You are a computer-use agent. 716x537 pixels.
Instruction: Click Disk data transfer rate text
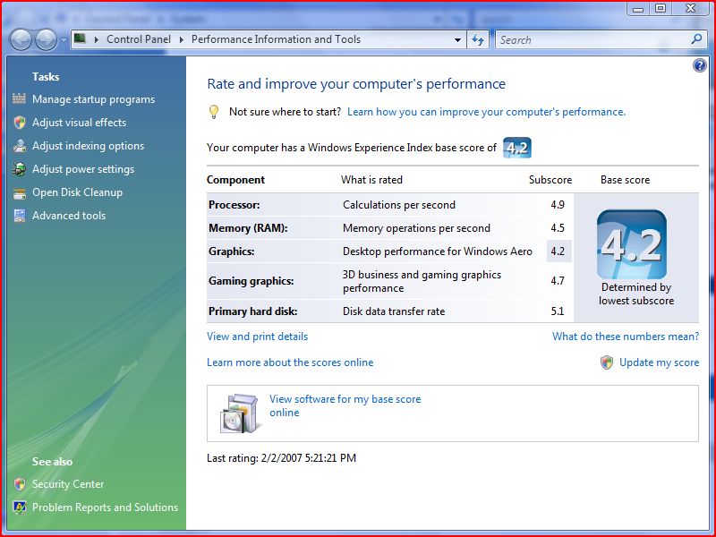(x=394, y=311)
